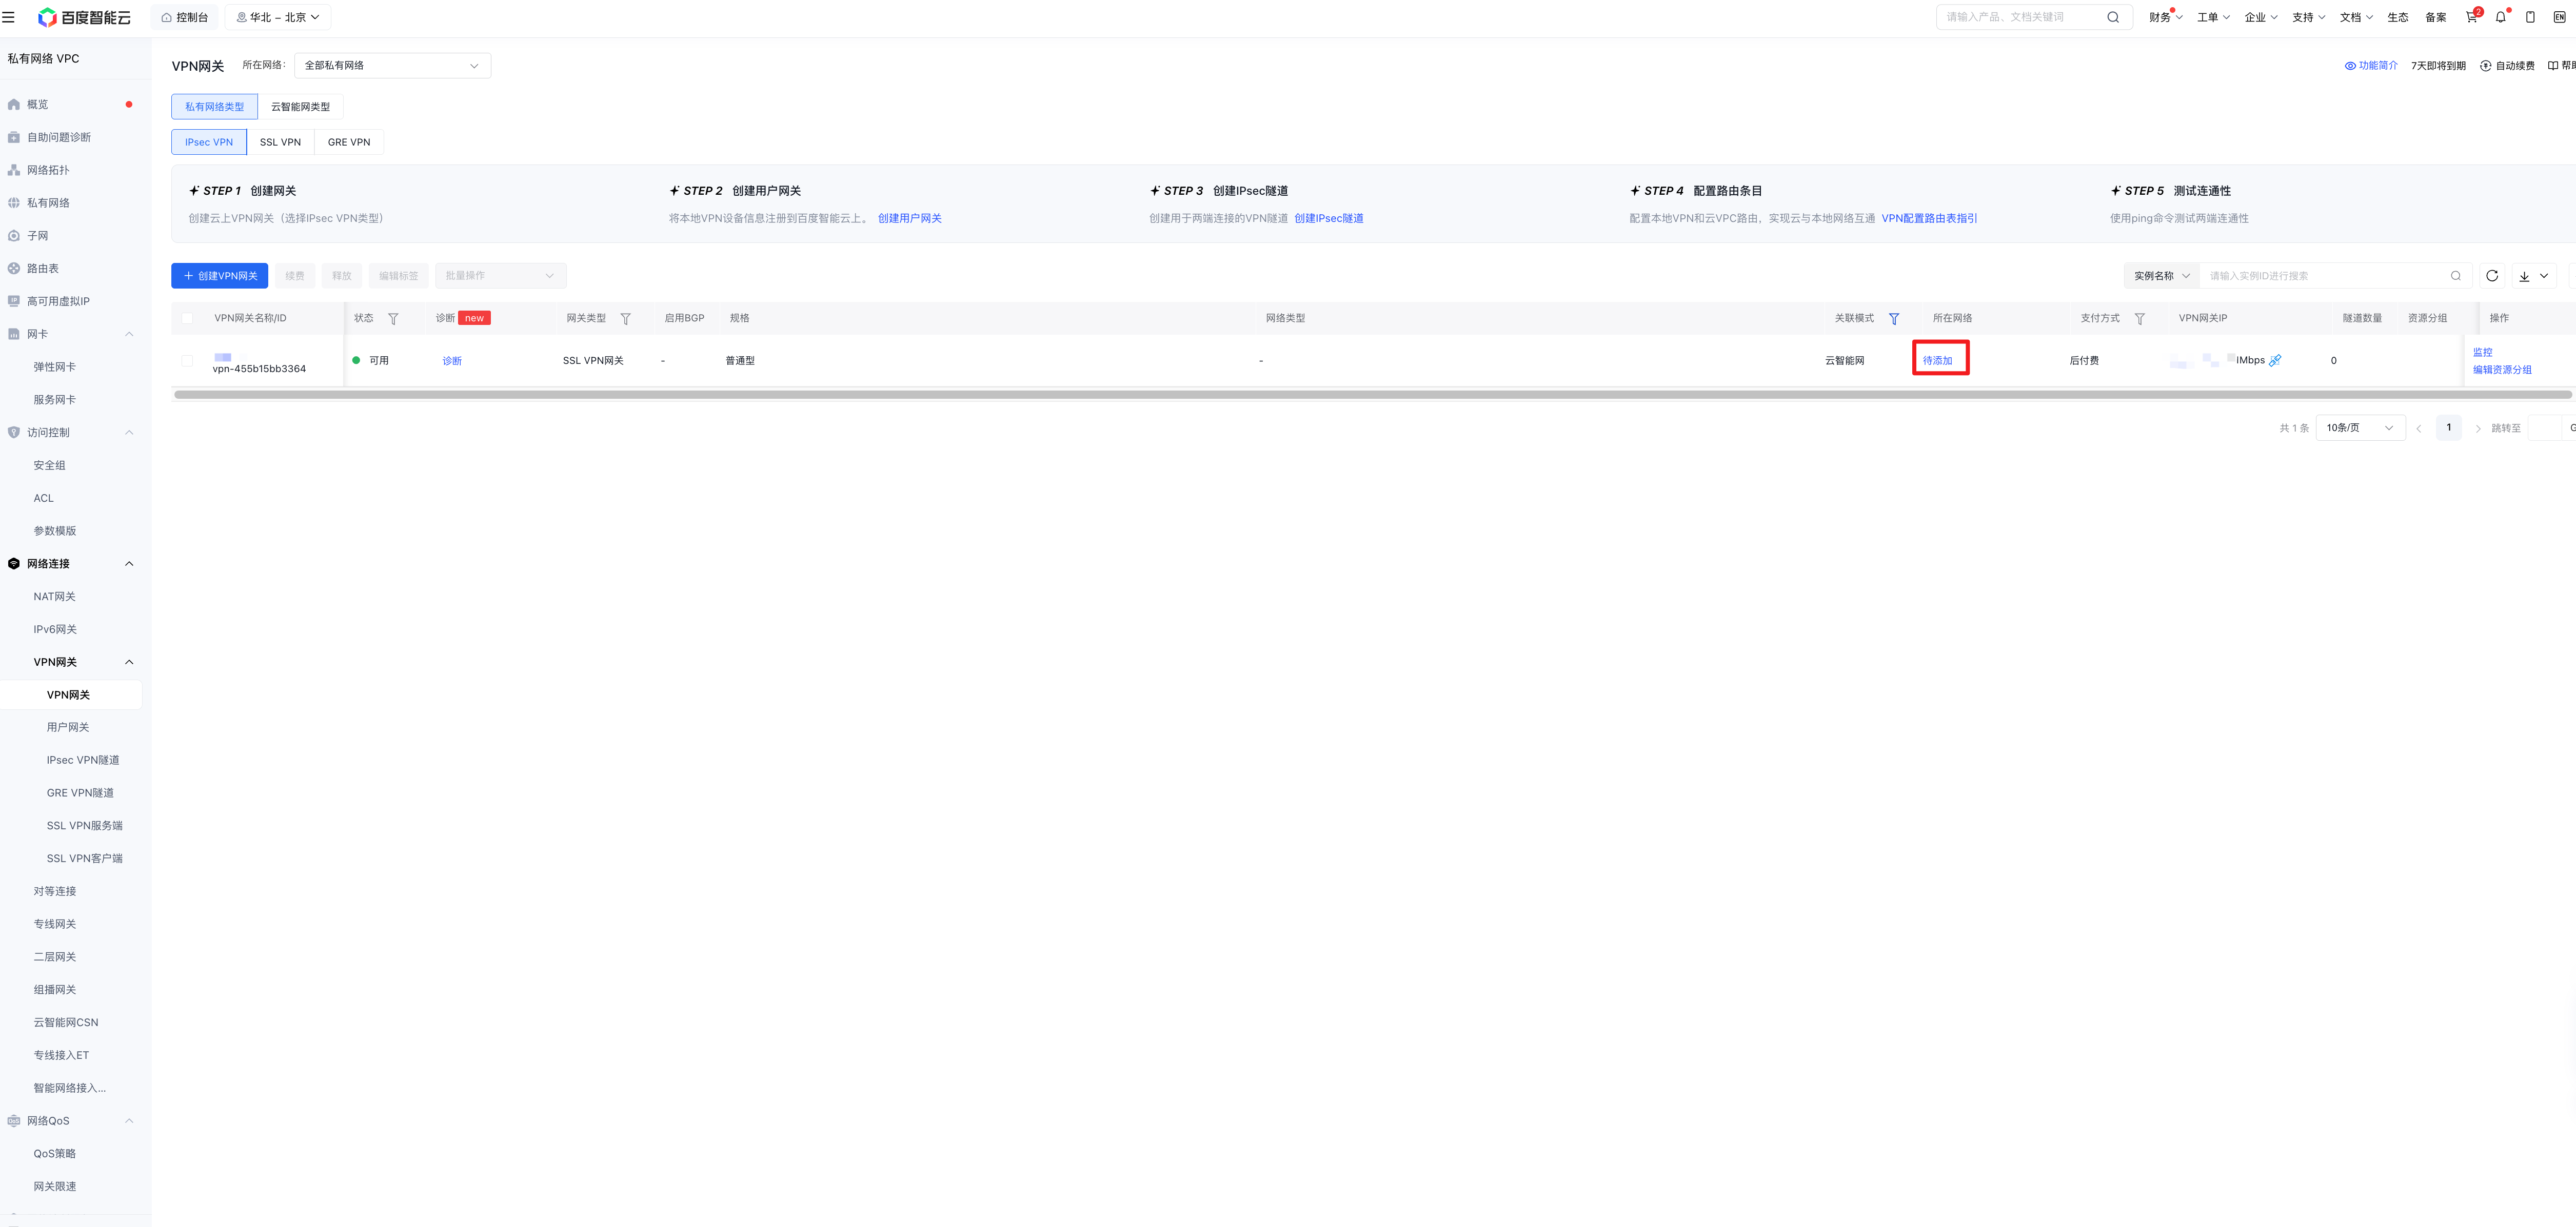Click the 高可用虚拟IP sidebar icon
This screenshot has width=2576, height=1227.
[14, 302]
